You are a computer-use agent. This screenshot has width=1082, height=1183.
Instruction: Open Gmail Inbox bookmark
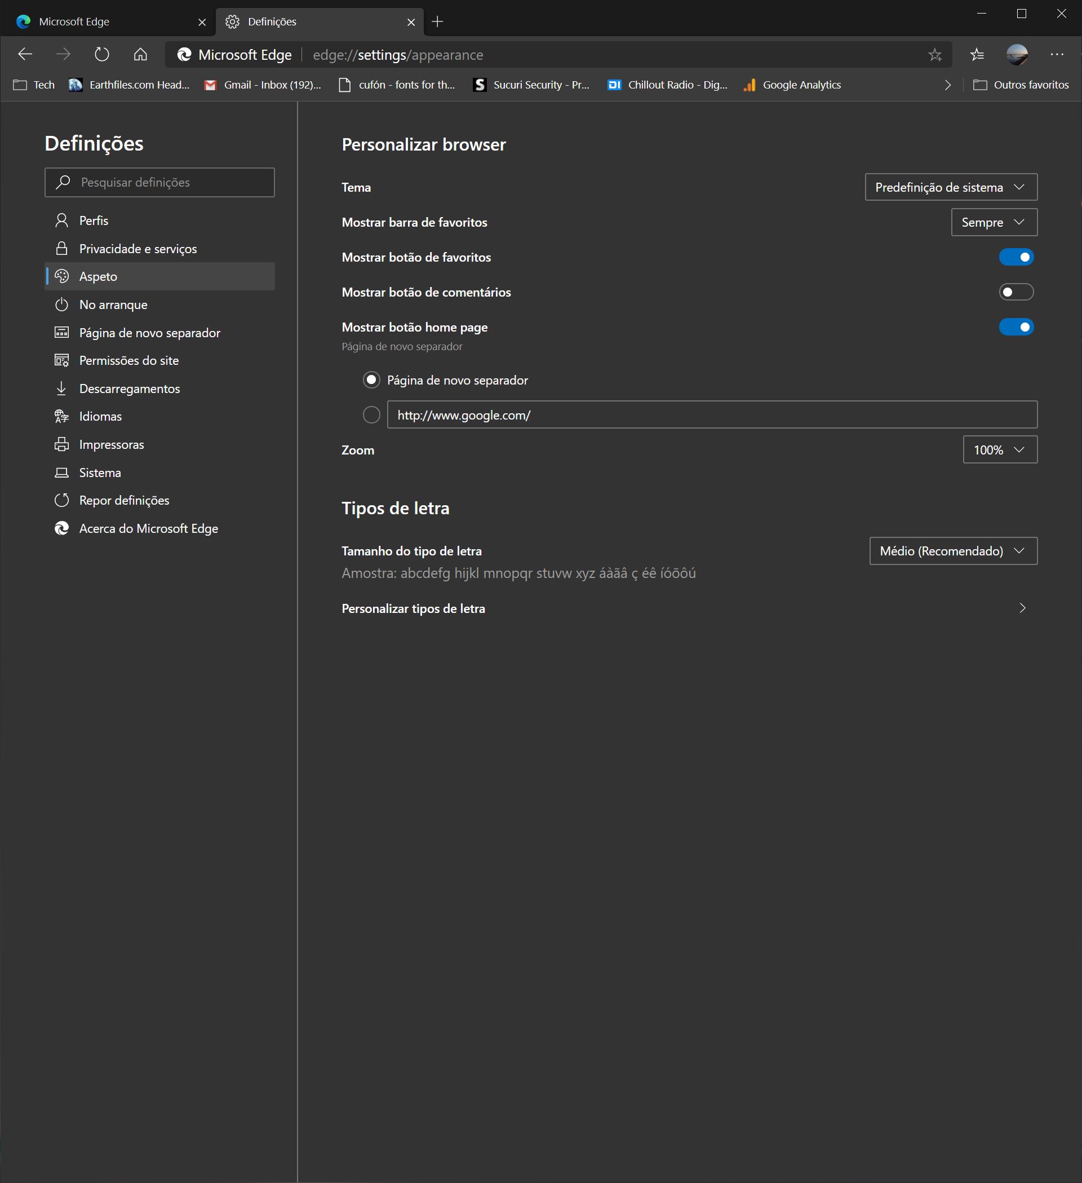(263, 85)
